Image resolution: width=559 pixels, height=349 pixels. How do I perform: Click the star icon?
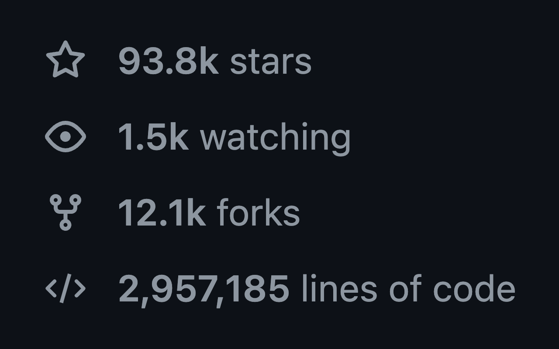(x=66, y=60)
